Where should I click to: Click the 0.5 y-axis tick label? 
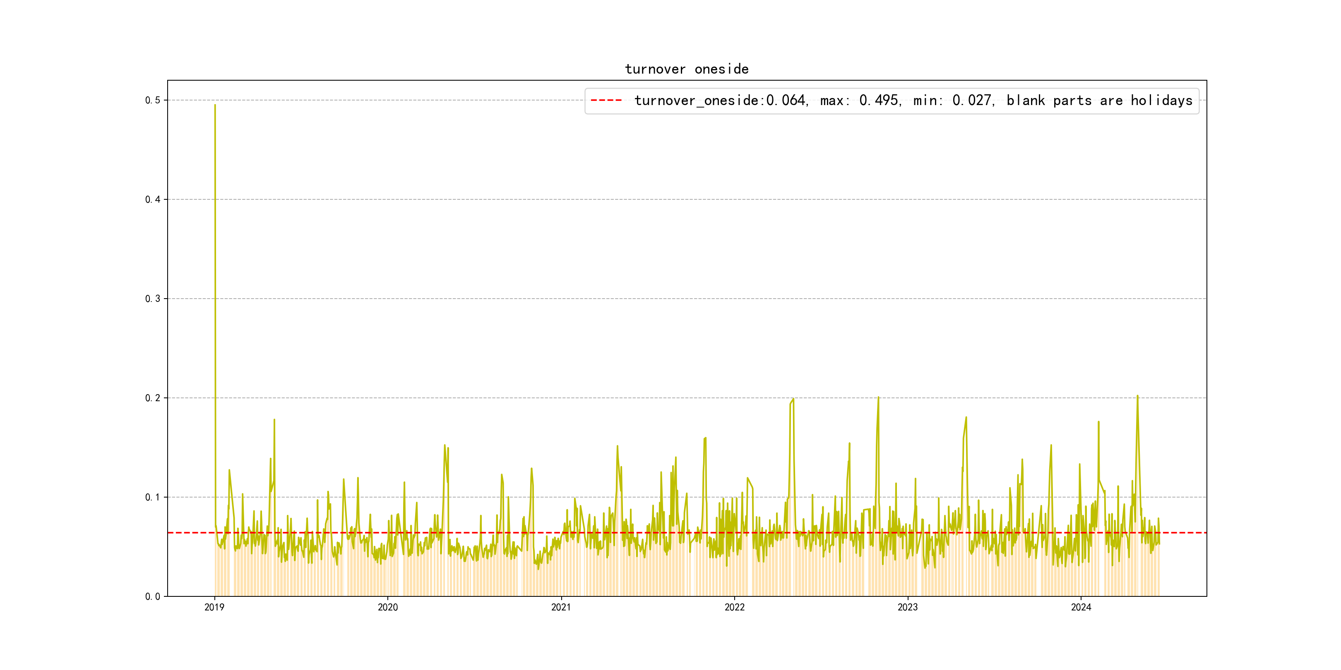tap(153, 100)
